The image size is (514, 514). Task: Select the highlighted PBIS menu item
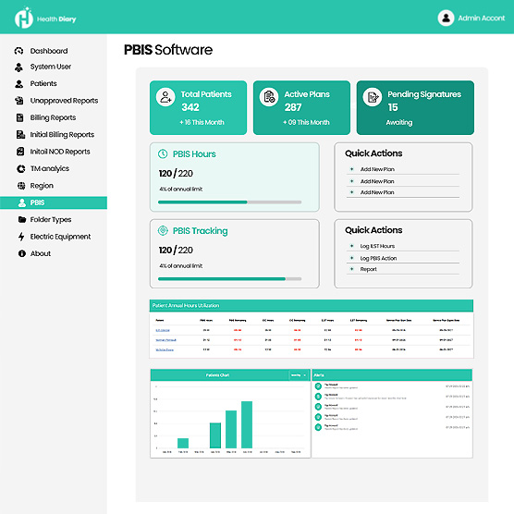[x=54, y=202]
